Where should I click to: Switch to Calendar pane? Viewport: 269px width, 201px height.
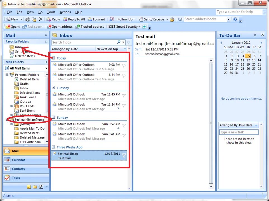coord(26,160)
